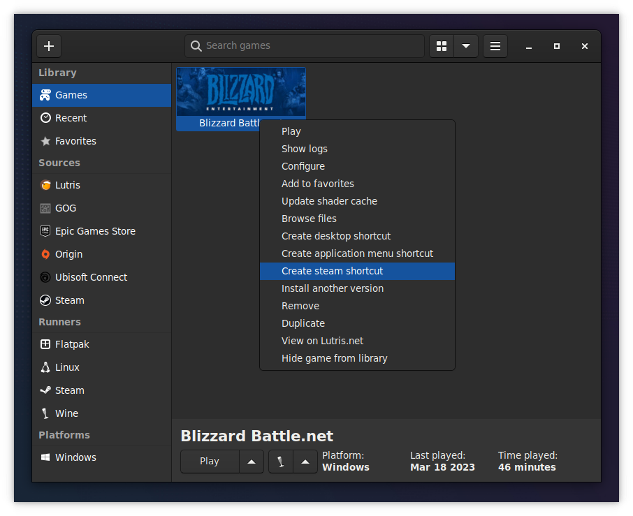Choose Duplicate in context menu
Viewport: 633px width, 516px height.
click(357, 323)
